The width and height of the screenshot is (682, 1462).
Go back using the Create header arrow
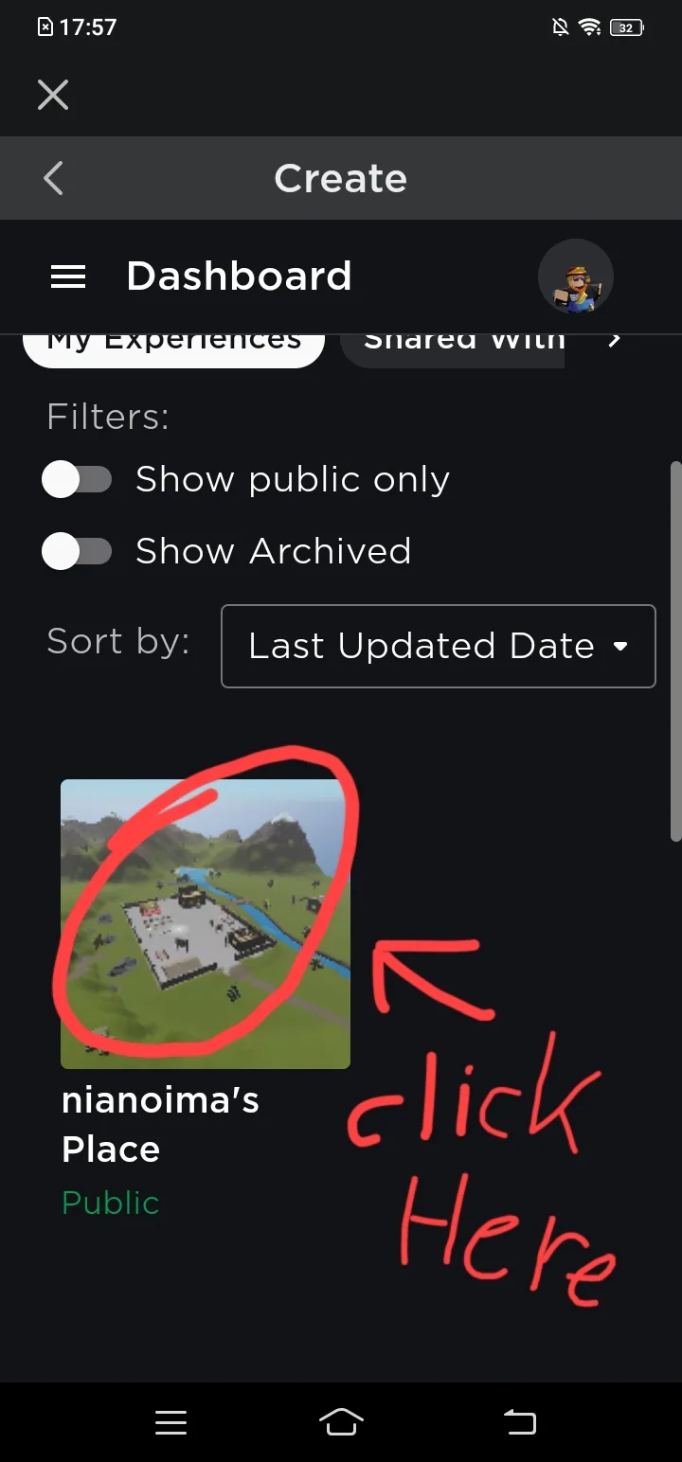coord(53,178)
